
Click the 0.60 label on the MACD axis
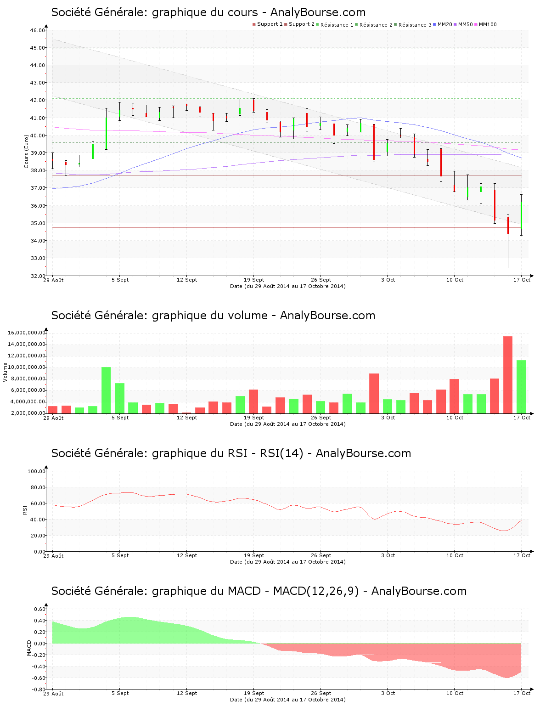[39, 610]
